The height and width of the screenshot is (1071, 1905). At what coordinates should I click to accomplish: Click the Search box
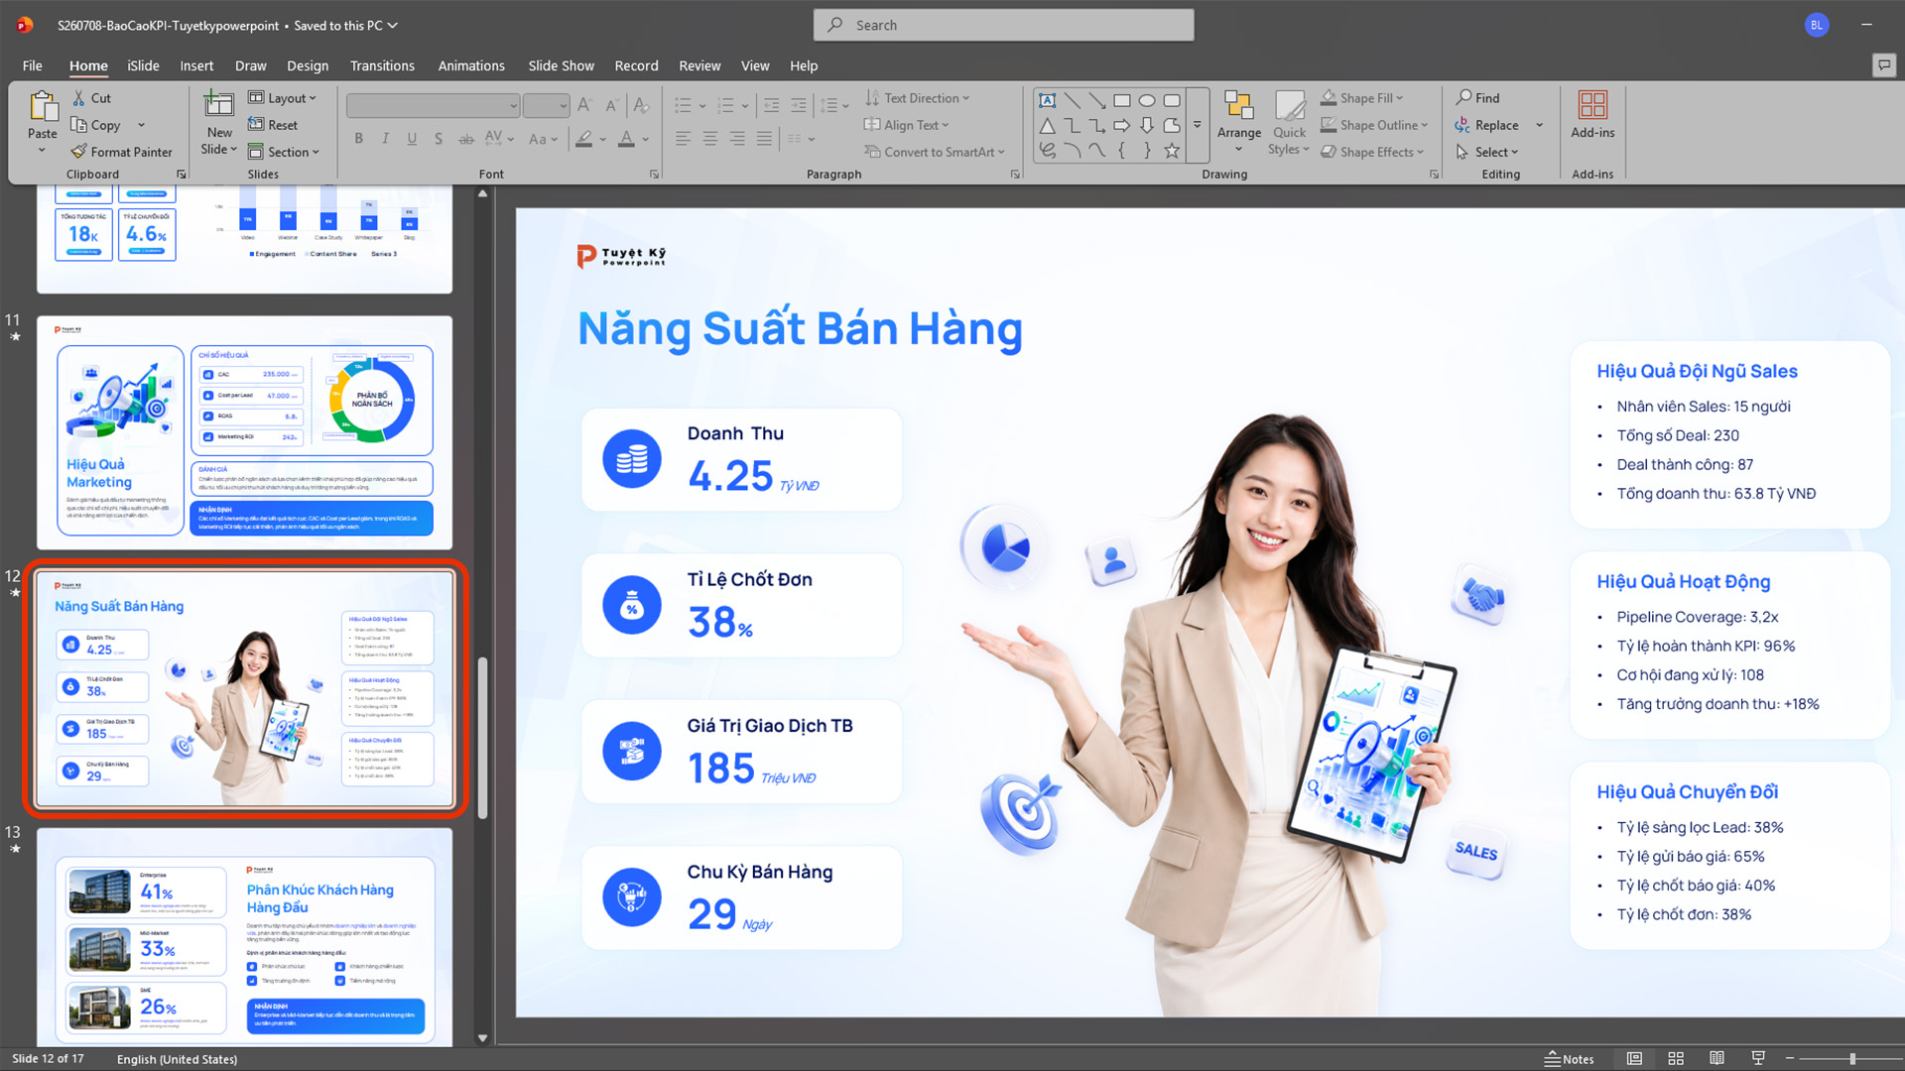point(1003,25)
